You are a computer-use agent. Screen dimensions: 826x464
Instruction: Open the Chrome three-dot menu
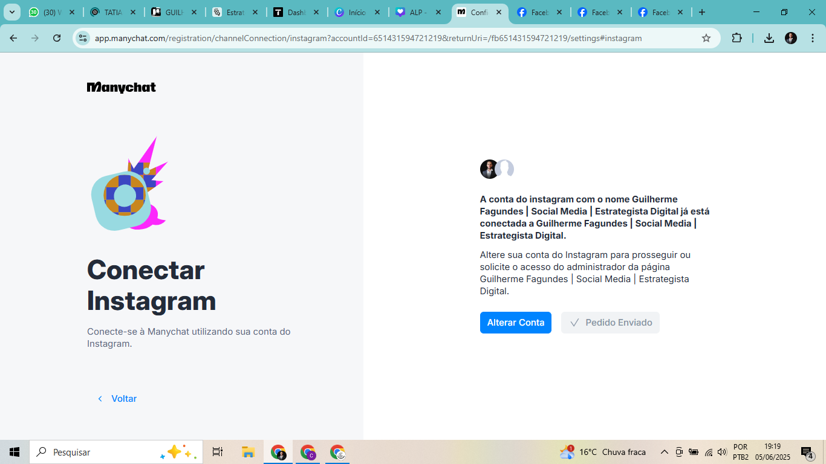click(x=812, y=38)
